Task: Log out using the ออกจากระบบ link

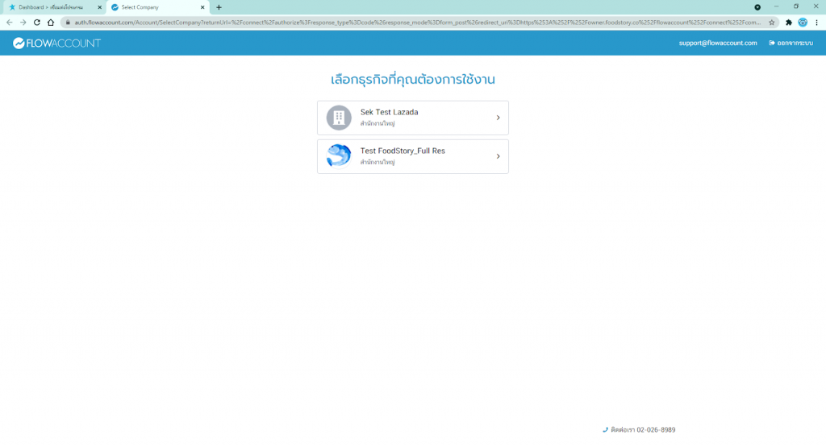Action: pyautogui.click(x=791, y=43)
